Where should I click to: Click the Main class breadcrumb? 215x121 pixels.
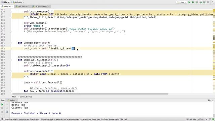(14, 97)
